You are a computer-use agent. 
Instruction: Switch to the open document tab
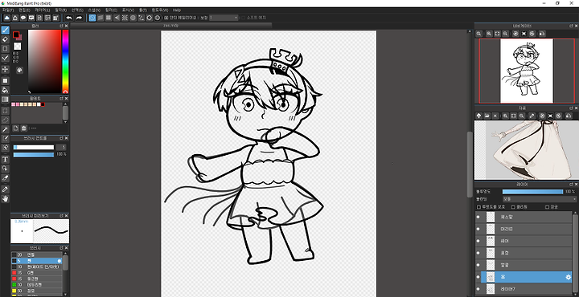[171, 26]
